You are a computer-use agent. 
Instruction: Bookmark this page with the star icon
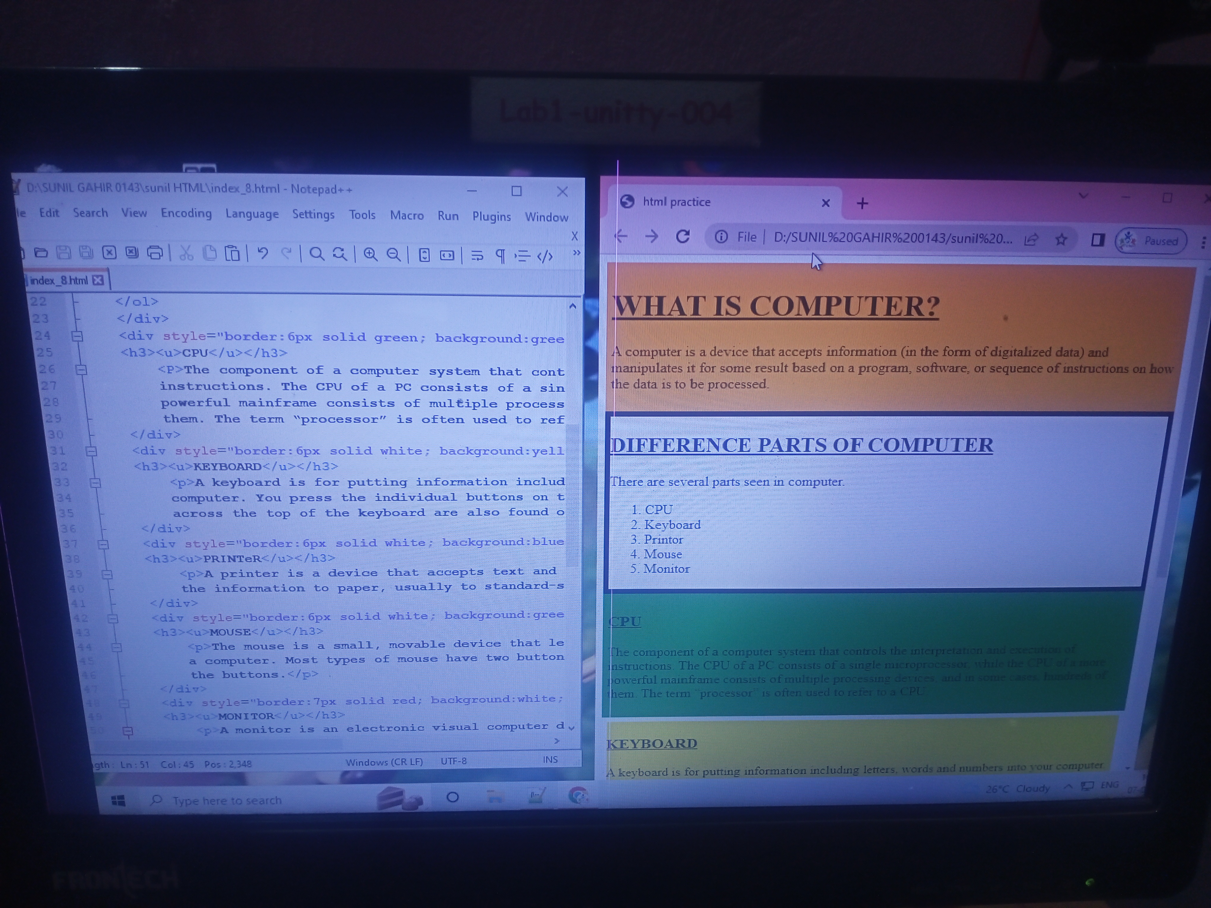pos(1061,239)
